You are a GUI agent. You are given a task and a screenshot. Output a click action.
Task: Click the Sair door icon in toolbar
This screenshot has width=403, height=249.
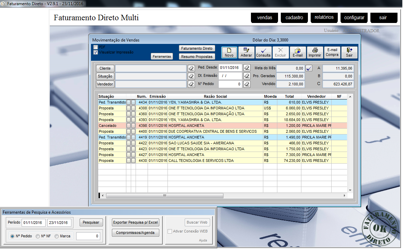(x=349, y=50)
